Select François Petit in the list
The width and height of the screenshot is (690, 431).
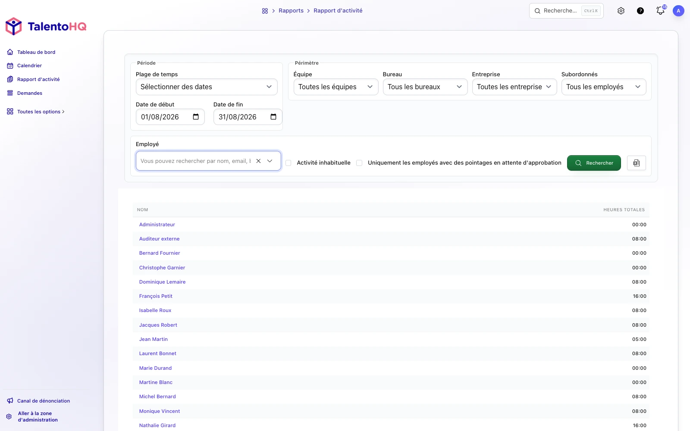click(x=156, y=296)
